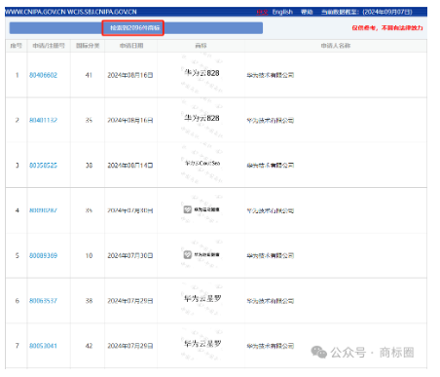
Task: Open the 华为云828 trademark image in row 1
Action: click(202, 73)
